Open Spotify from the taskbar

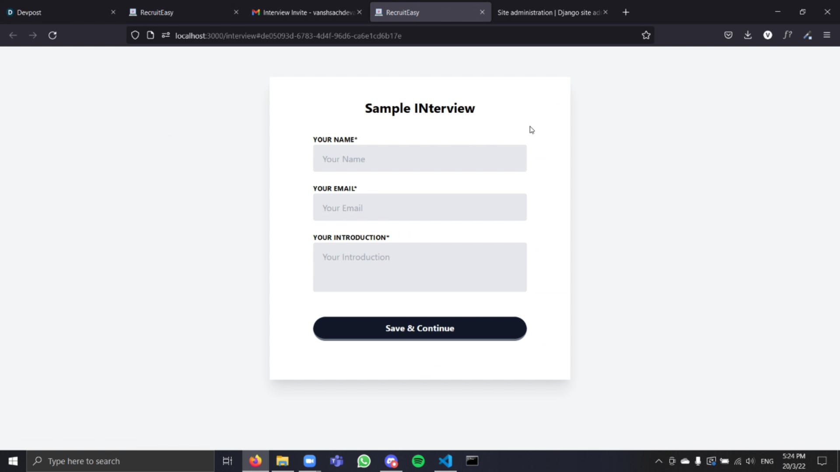click(x=418, y=461)
